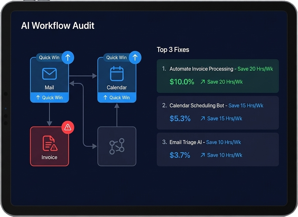Click small up arrow in Mail Quick Win footer
Image resolution: width=298 pixels, height=217 pixels.
(38, 97)
